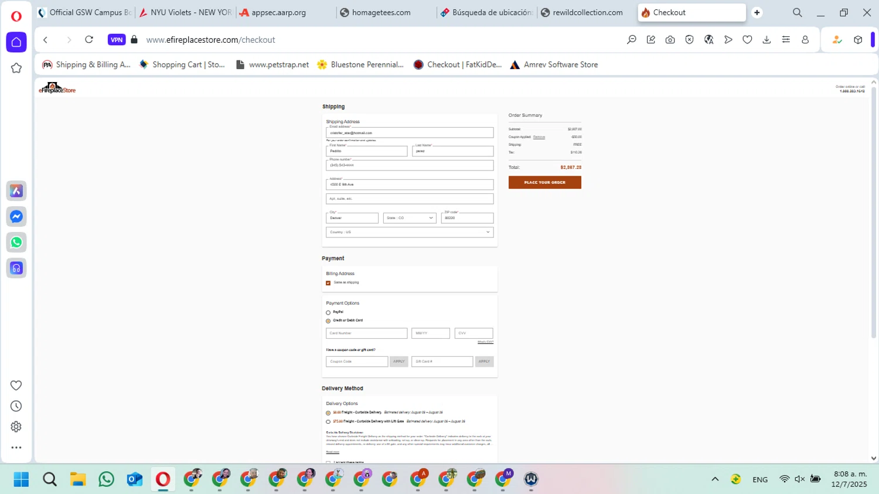Switch to the NYU Violets tab
The width and height of the screenshot is (879, 494).
click(185, 12)
